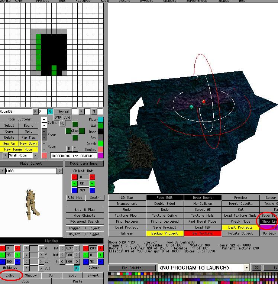Toggle Face Edit mode
The image size is (278, 284).
click(165, 198)
